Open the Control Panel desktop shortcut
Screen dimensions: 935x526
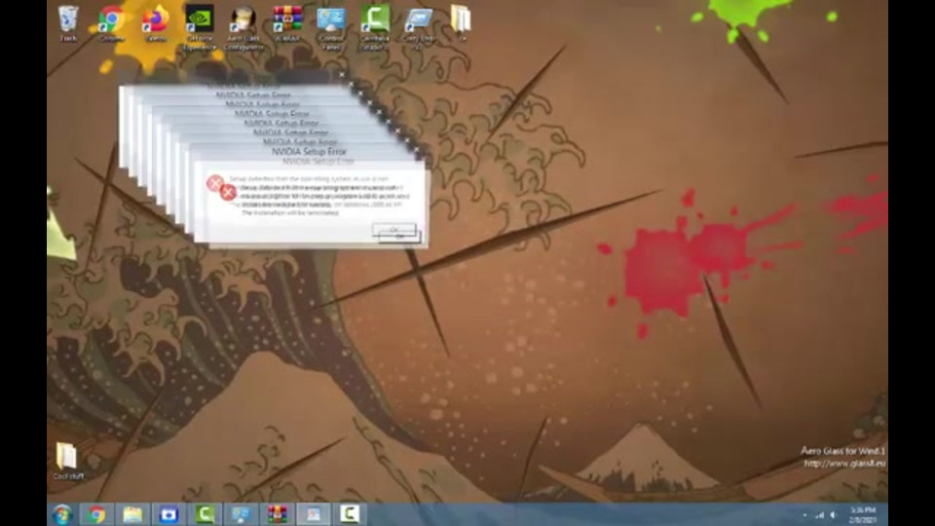[x=331, y=26]
